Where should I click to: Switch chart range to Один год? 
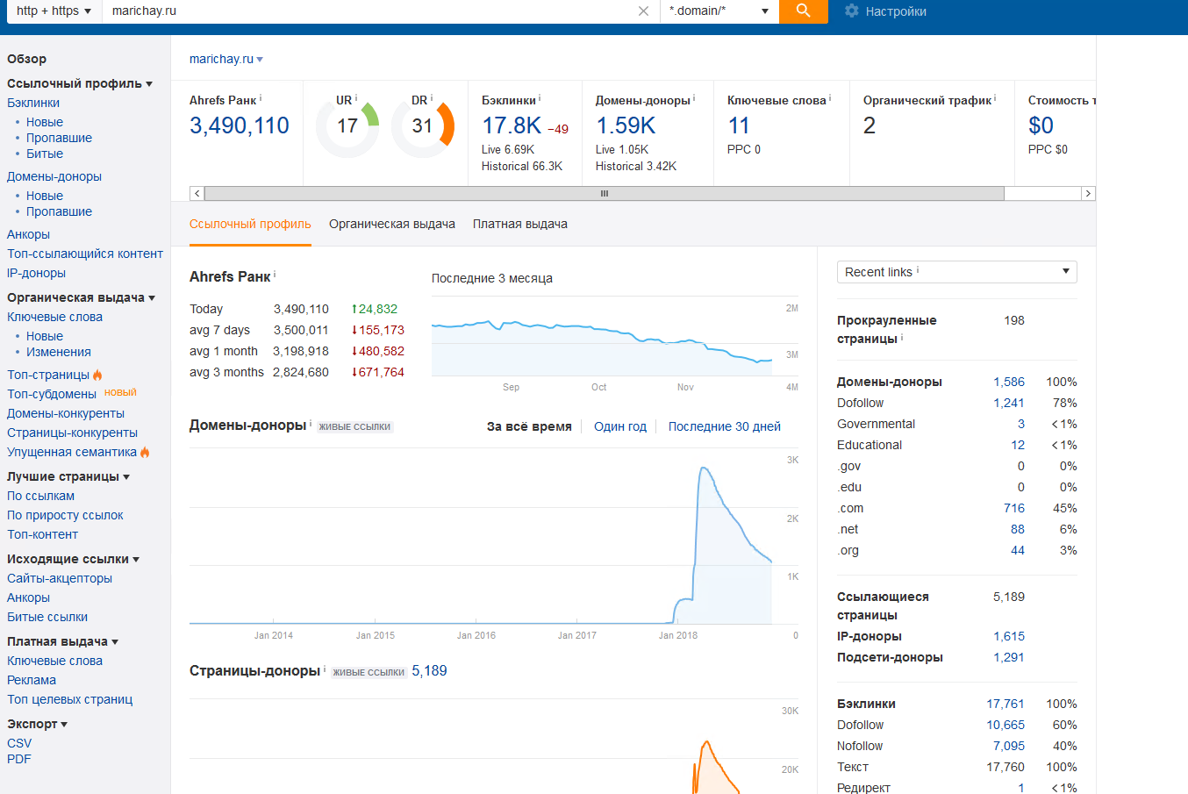point(620,426)
